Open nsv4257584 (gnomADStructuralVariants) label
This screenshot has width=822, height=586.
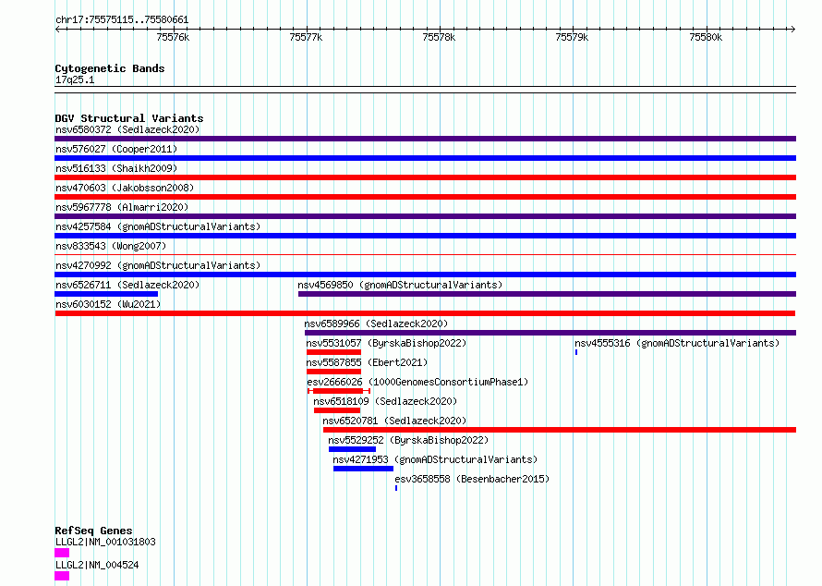(x=158, y=226)
